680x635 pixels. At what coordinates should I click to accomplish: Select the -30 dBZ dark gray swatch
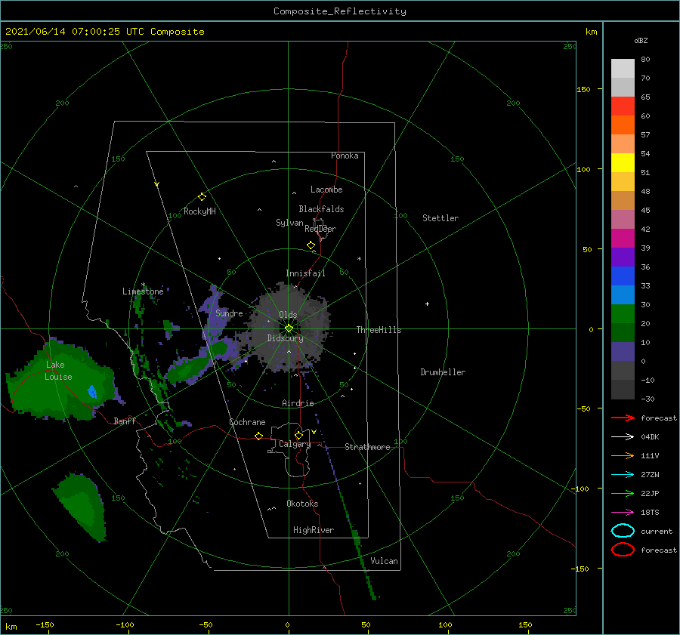coord(623,390)
